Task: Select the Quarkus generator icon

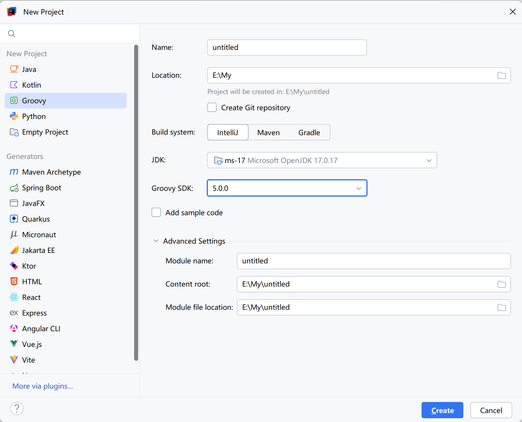Action: [x=14, y=219]
